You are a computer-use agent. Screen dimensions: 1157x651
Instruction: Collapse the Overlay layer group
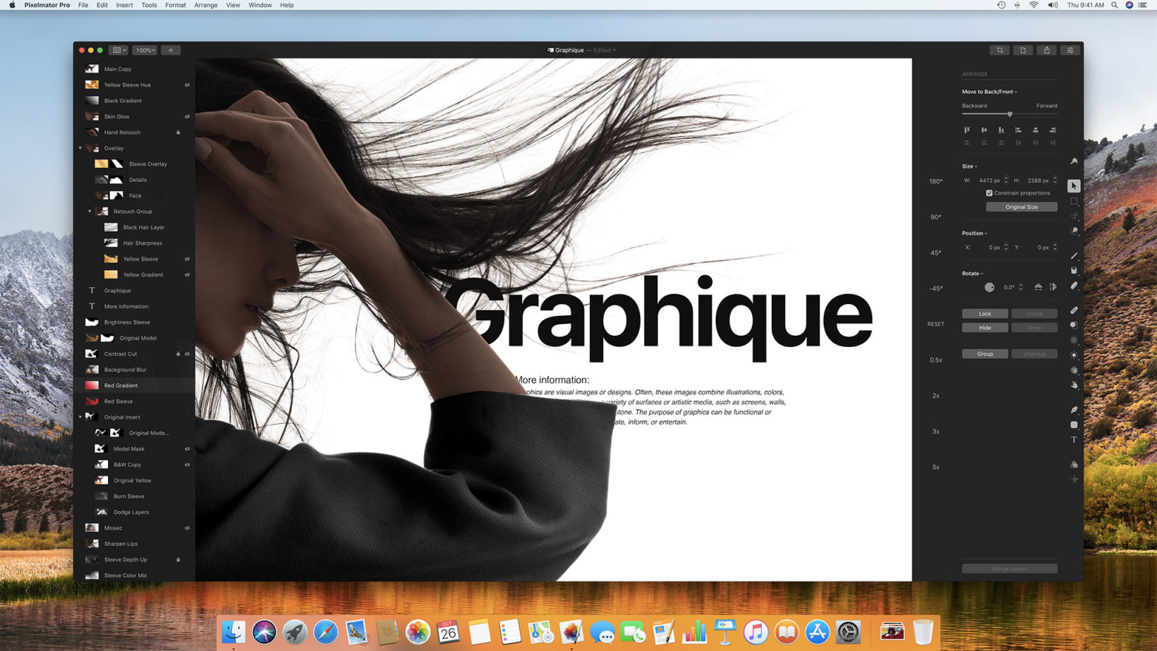[80, 149]
